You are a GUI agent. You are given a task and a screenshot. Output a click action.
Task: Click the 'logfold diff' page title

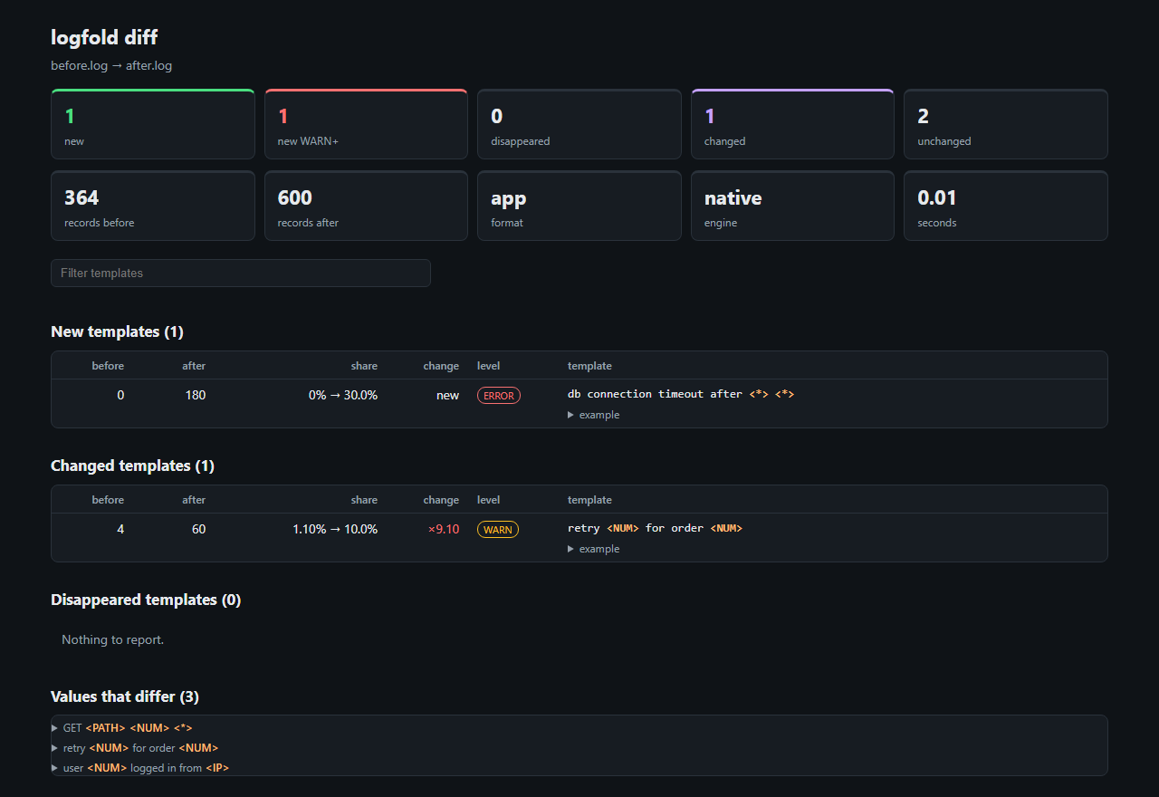click(x=105, y=37)
